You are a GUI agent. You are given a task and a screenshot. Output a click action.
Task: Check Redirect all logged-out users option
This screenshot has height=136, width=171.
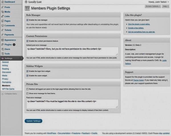tap(27, 89)
